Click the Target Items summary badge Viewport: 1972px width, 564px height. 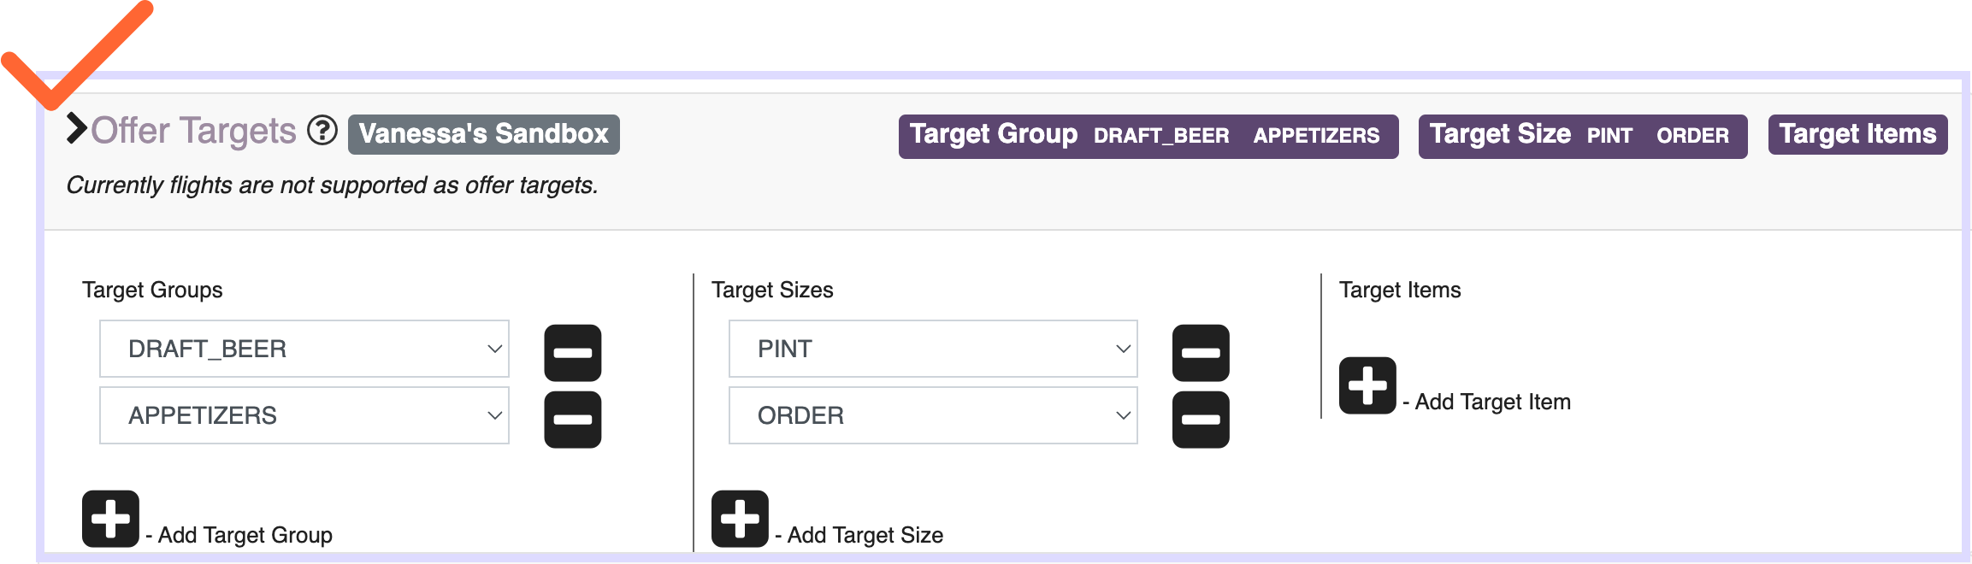coord(1858,134)
